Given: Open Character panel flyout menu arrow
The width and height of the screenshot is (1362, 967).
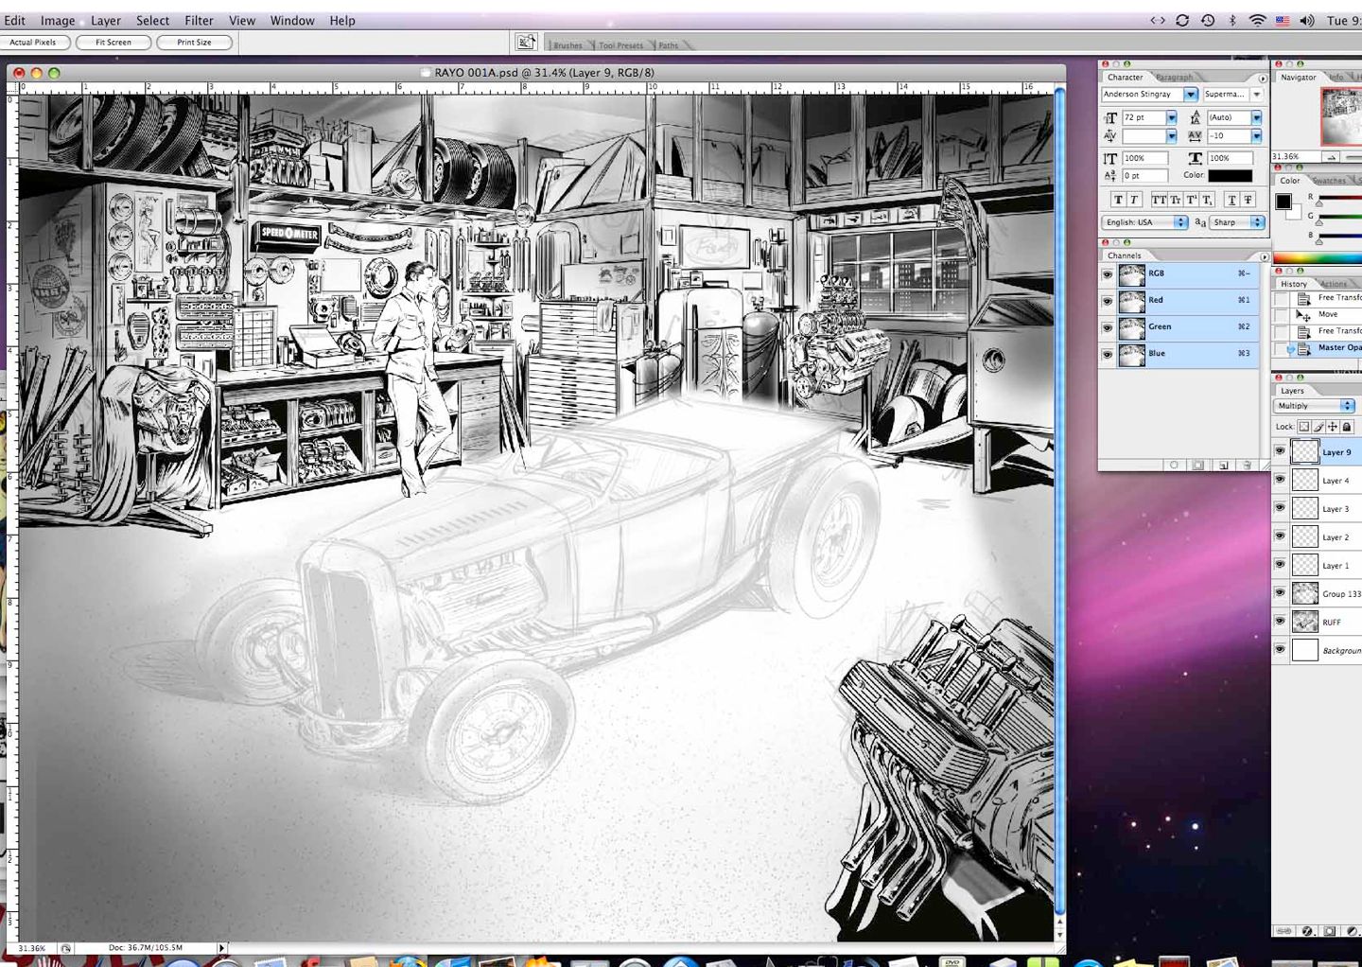Looking at the screenshot, I should tap(1263, 79).
